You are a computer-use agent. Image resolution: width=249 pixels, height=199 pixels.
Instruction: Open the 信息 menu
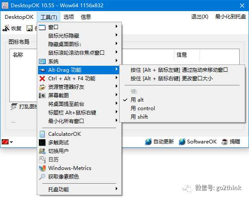coord(86,17)
